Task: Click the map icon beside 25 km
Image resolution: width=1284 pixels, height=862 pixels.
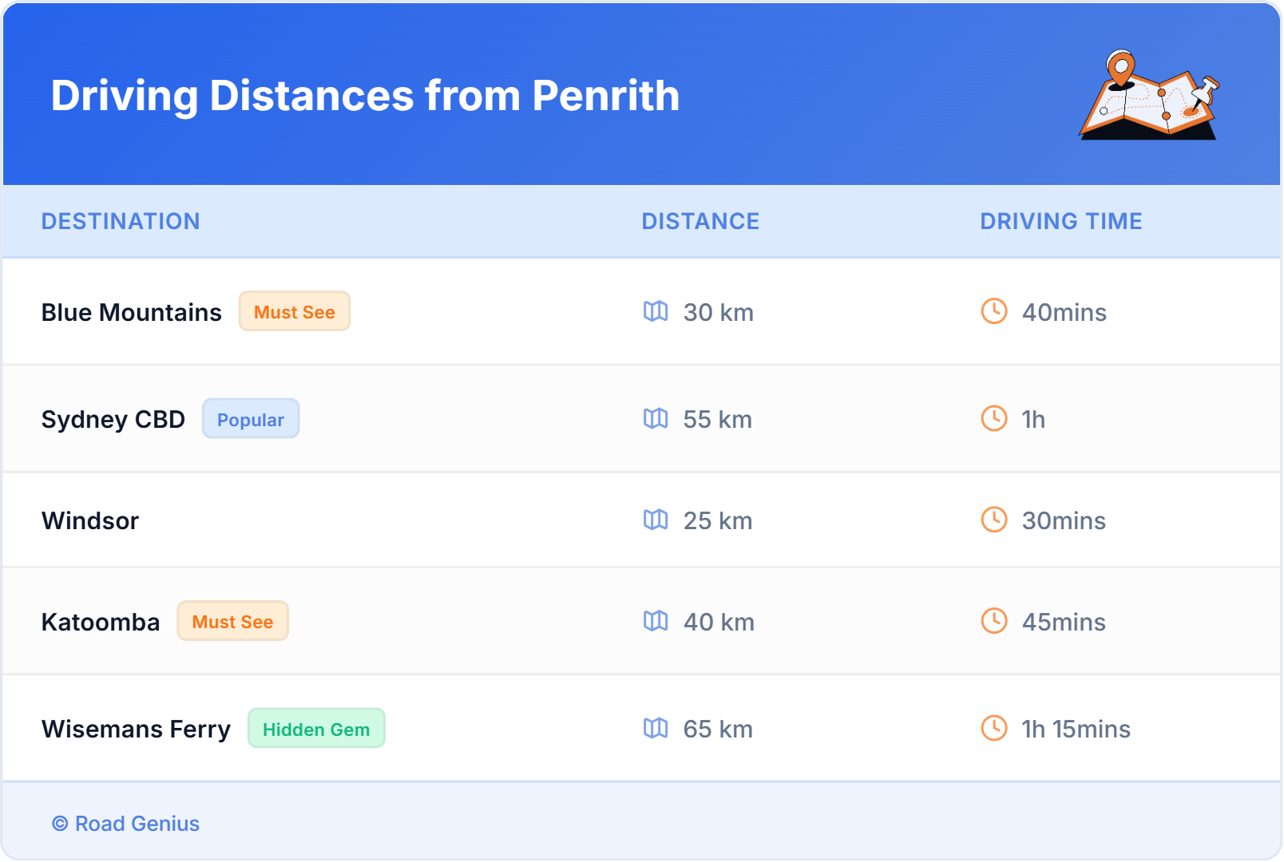Action: (x=656, y=520)
